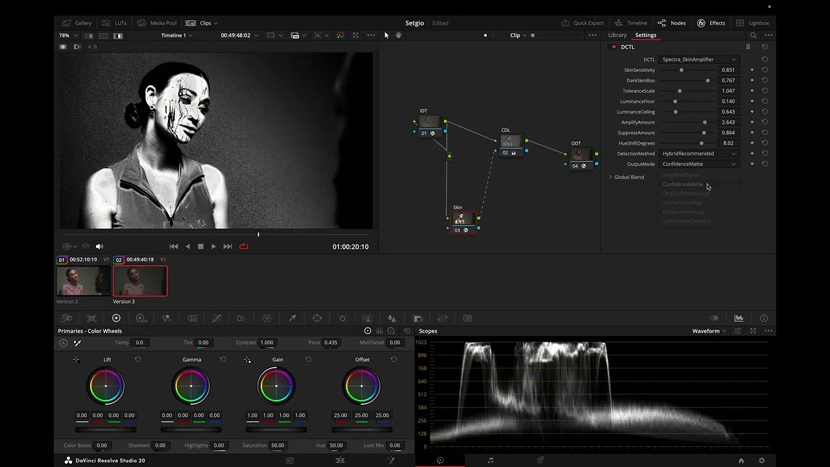Open the Curves palette icon
The height and width of the screenshot is (467, 830).
[217, 318]
